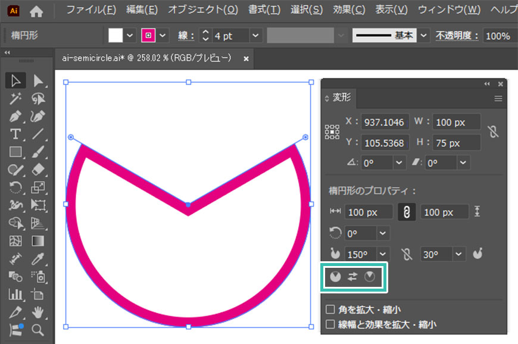
Task: Enable 線幅と効果を拡大・縮小 checkbox
Action: tap(330, 325)
